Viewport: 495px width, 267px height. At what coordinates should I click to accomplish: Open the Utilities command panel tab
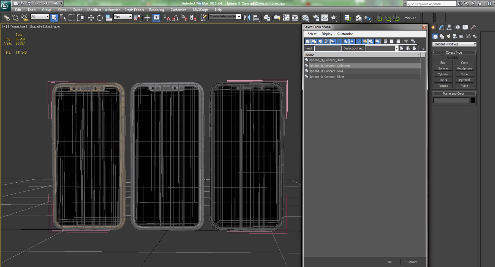coord(473,27)
